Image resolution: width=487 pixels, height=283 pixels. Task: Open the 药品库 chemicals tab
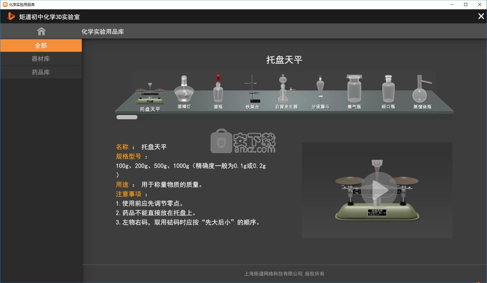pyautogui.click(x=41, y=72)
